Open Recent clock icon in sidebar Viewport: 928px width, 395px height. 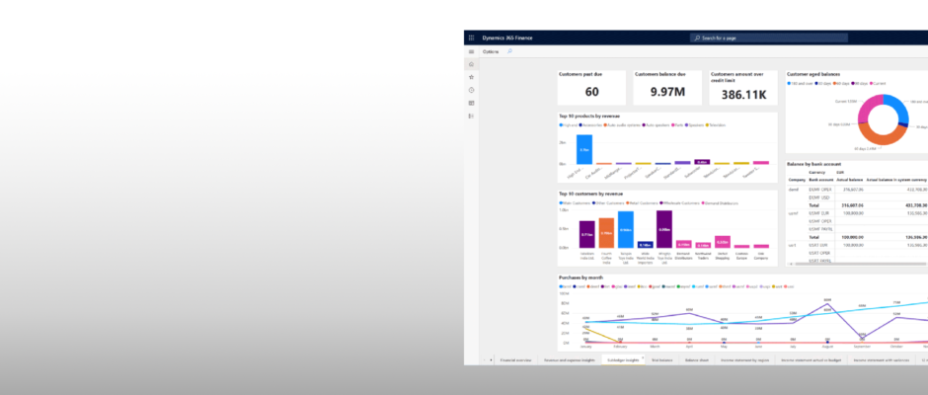click(x=471, y=90)
